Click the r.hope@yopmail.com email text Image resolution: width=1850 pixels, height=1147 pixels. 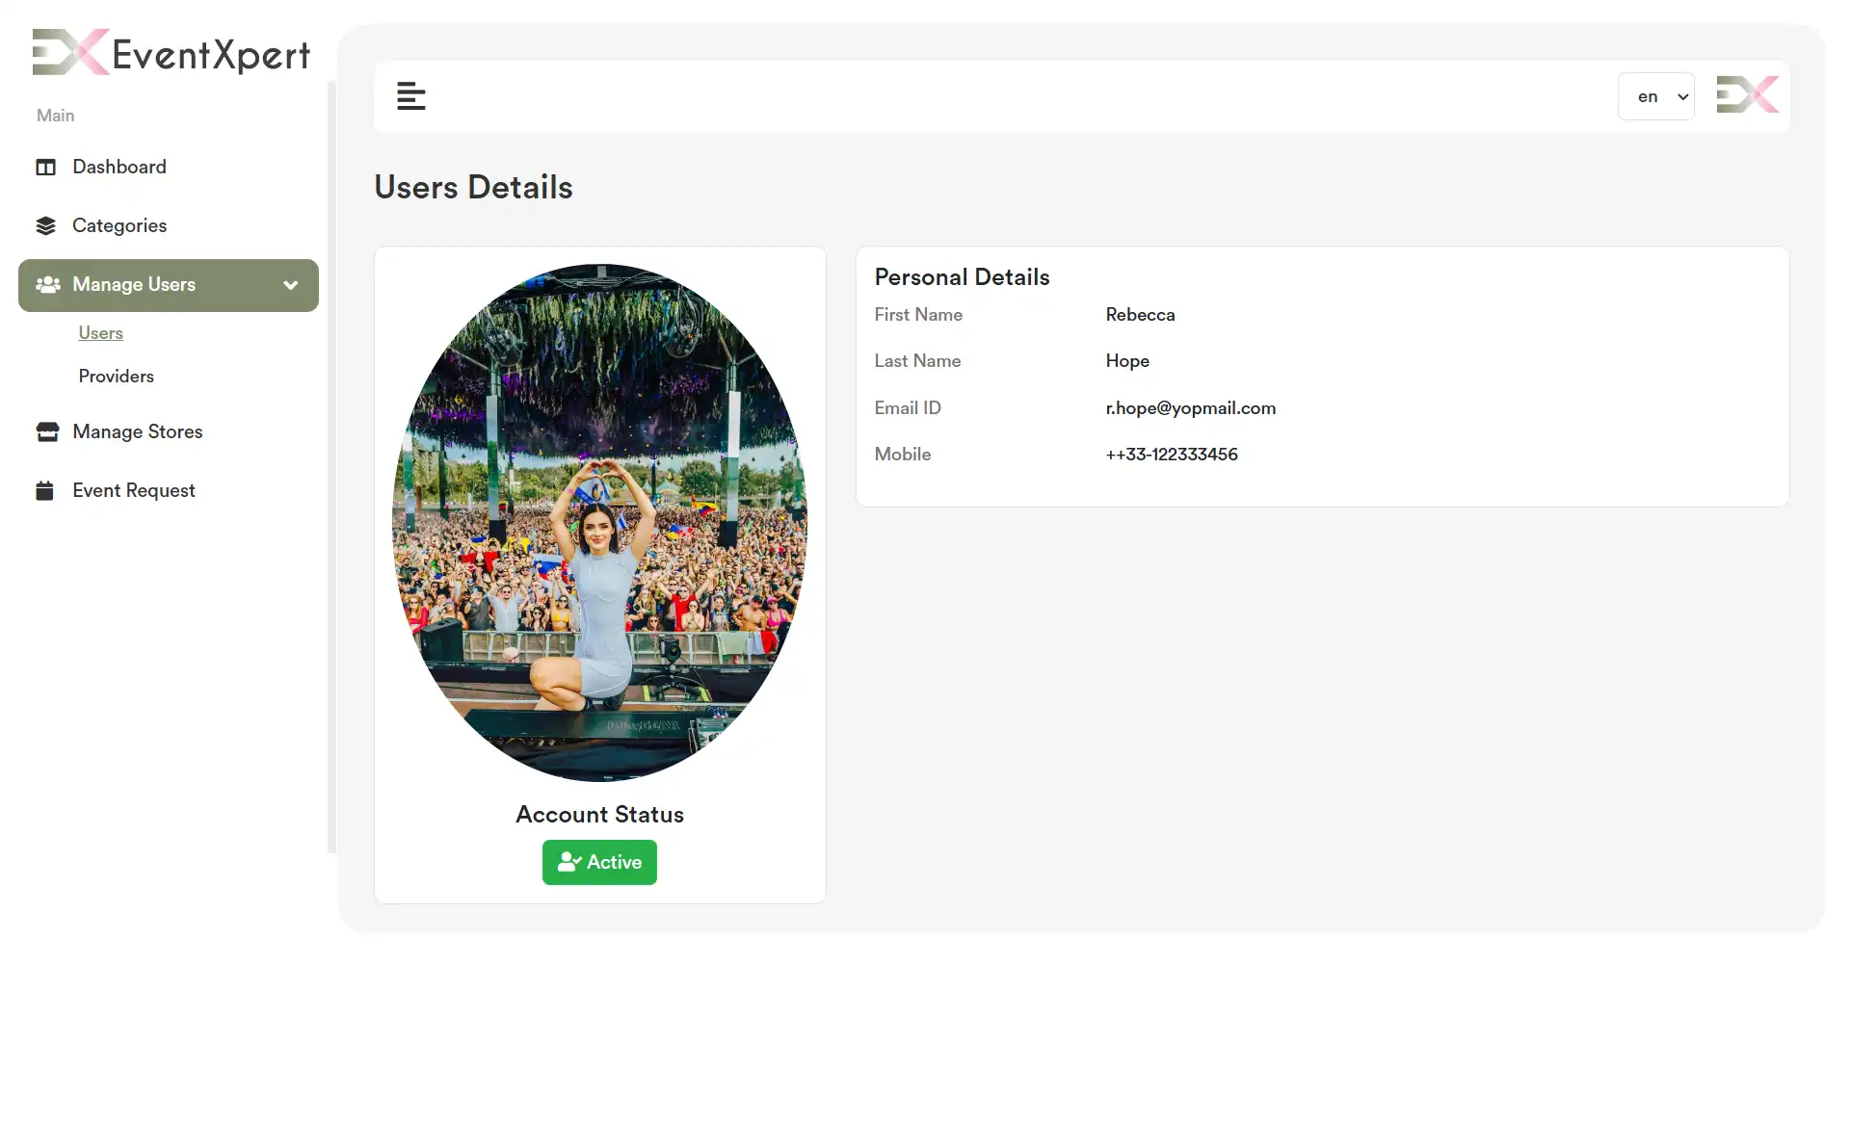tap(1190, 407)
